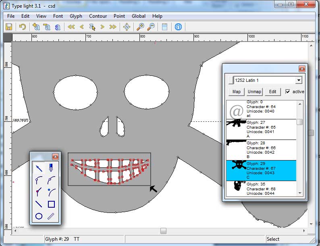Pick the Ellipse tool in the toolbox
The width and height of the screenshot is (320, 246).
click(x=39, y=216)
